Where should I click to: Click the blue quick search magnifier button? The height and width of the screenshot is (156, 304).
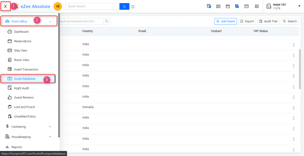[124, 7]
